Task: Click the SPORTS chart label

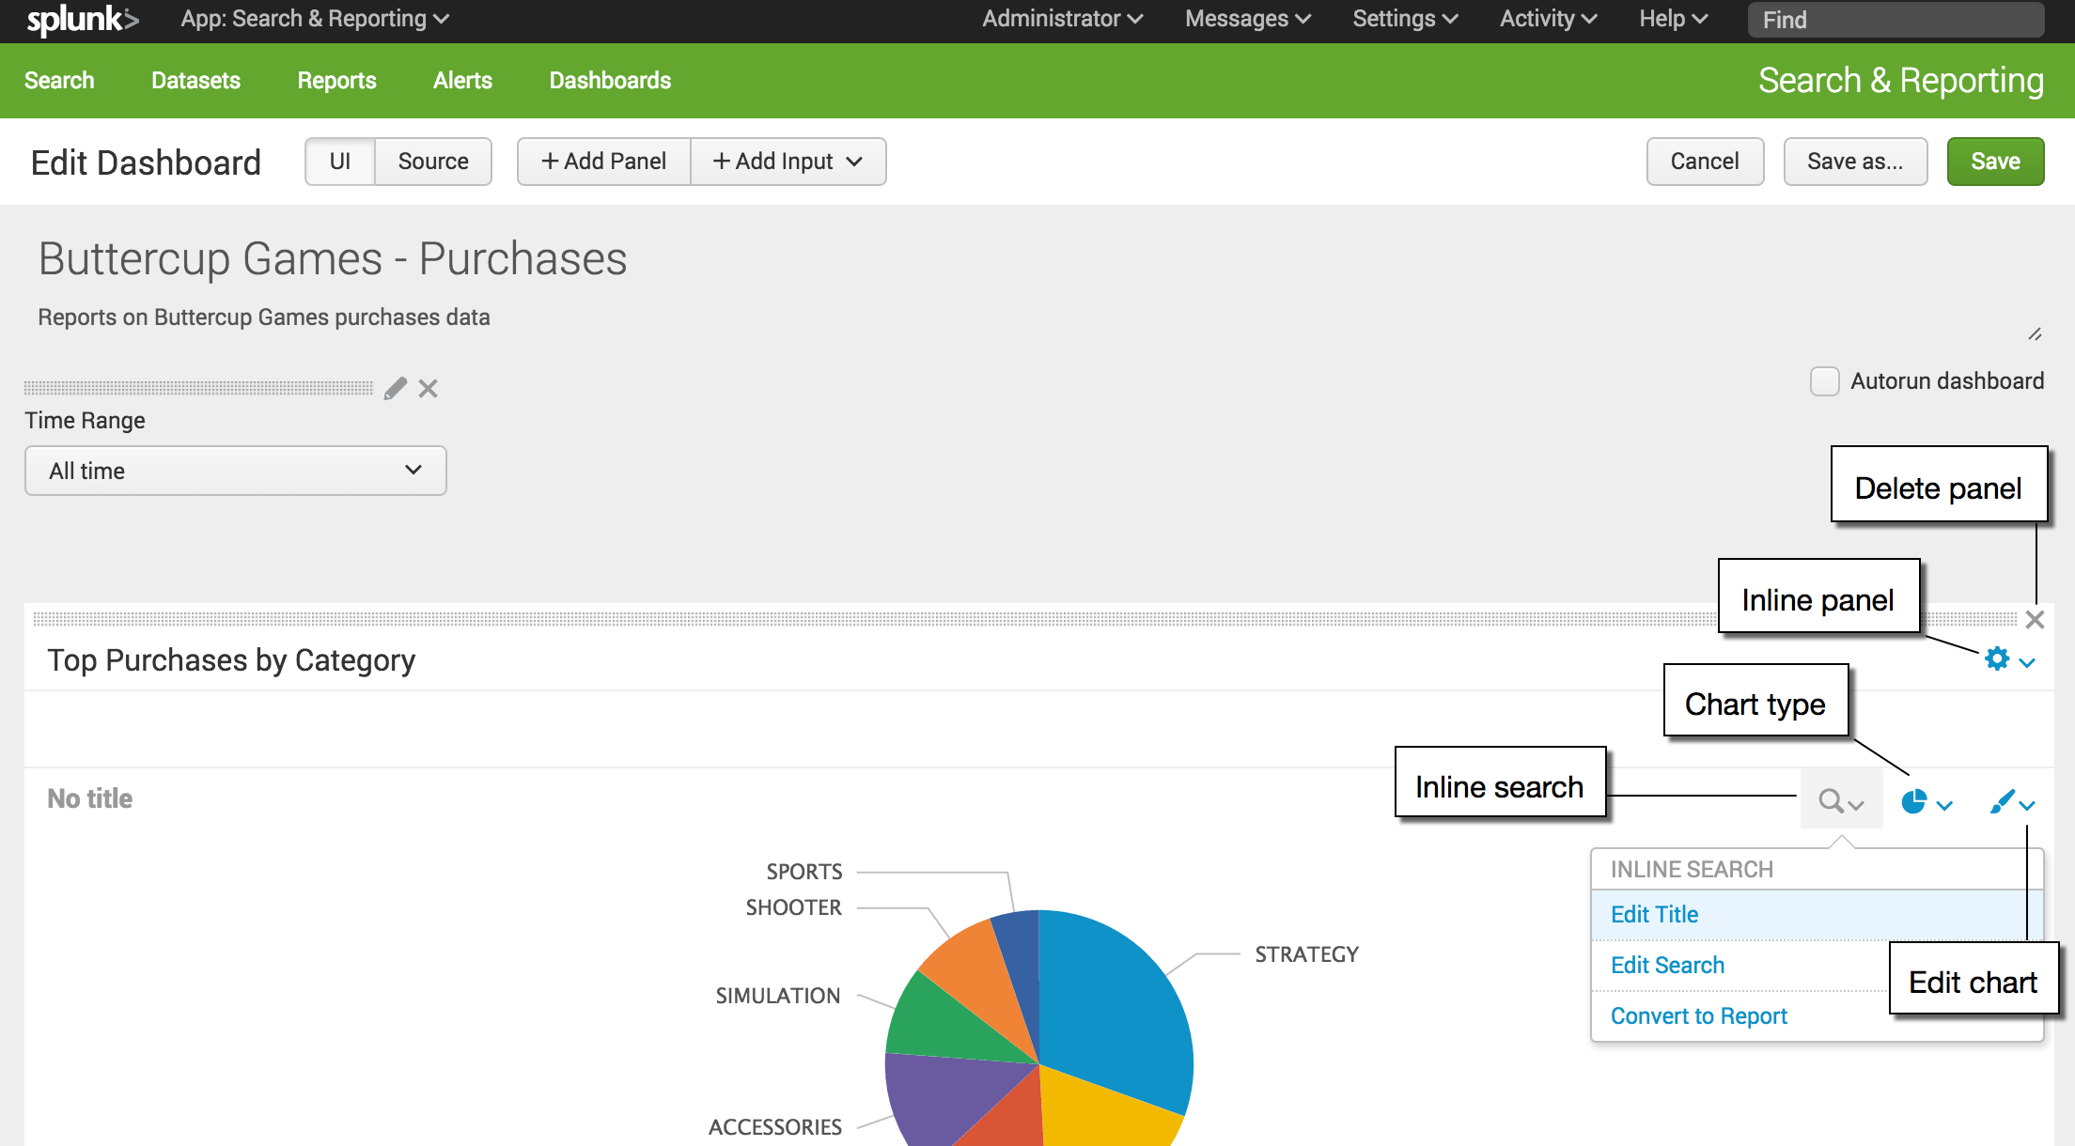Action: pos(804,872)
